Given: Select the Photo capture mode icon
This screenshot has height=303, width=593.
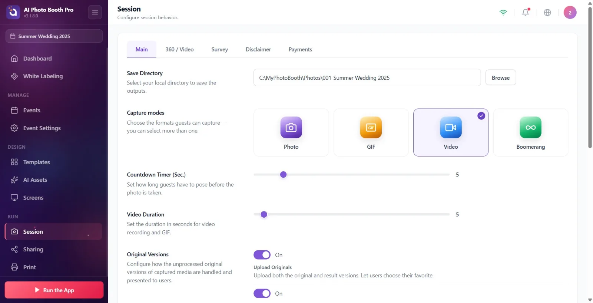Looking at the screenshot, I should point(291,128).
